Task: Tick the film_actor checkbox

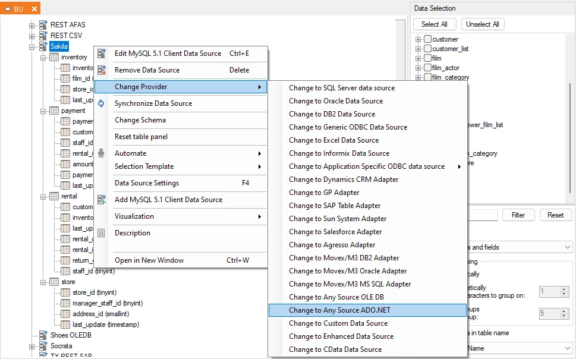Action: pos(427,68)
